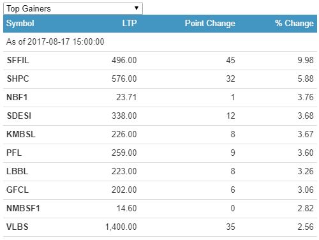319x240 pixels.
Task: Open the KMBSL symbol entry
Action: click(21, 135)
